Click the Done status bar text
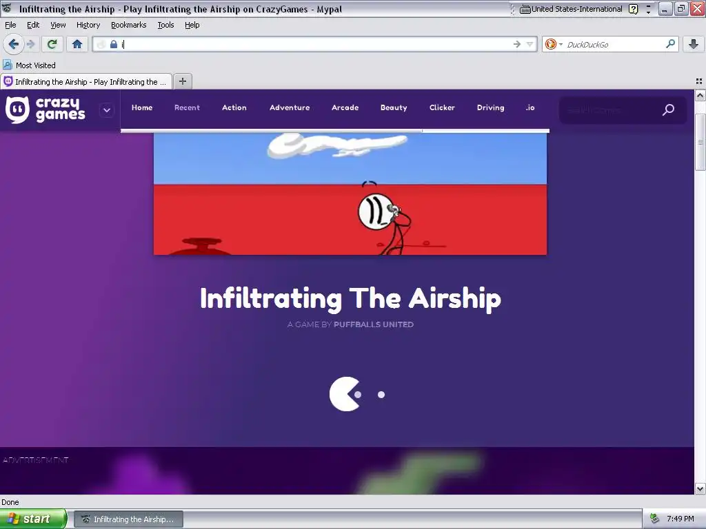The image size is (706, 529). click(x=10, y=502)
